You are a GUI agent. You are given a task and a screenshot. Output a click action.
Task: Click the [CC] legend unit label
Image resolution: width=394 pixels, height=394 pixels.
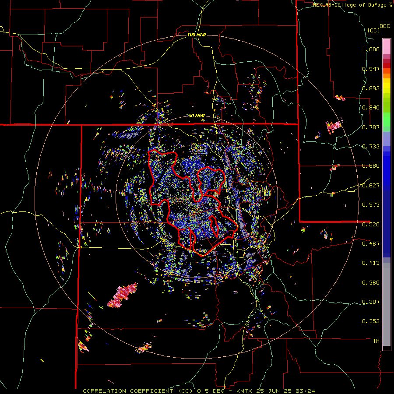[374, 30]
